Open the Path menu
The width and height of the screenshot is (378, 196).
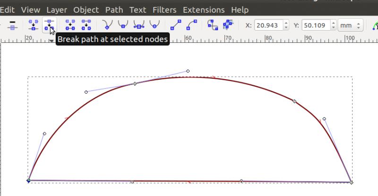[x=114, y=9]
